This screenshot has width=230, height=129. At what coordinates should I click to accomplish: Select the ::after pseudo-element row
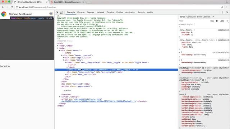[x=72, y=65]
